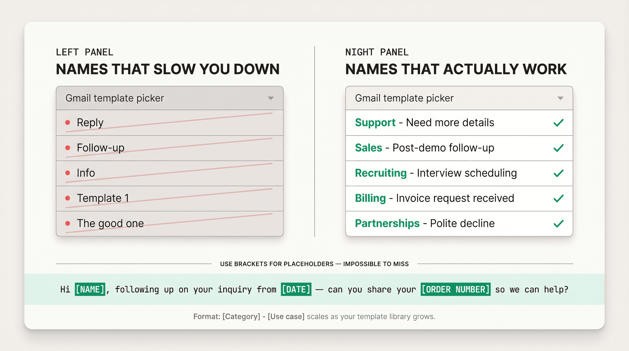This screenshot has width=629, height=351.
Task: Select 'The good one' template entry
Action: click(x=110, y=223)
